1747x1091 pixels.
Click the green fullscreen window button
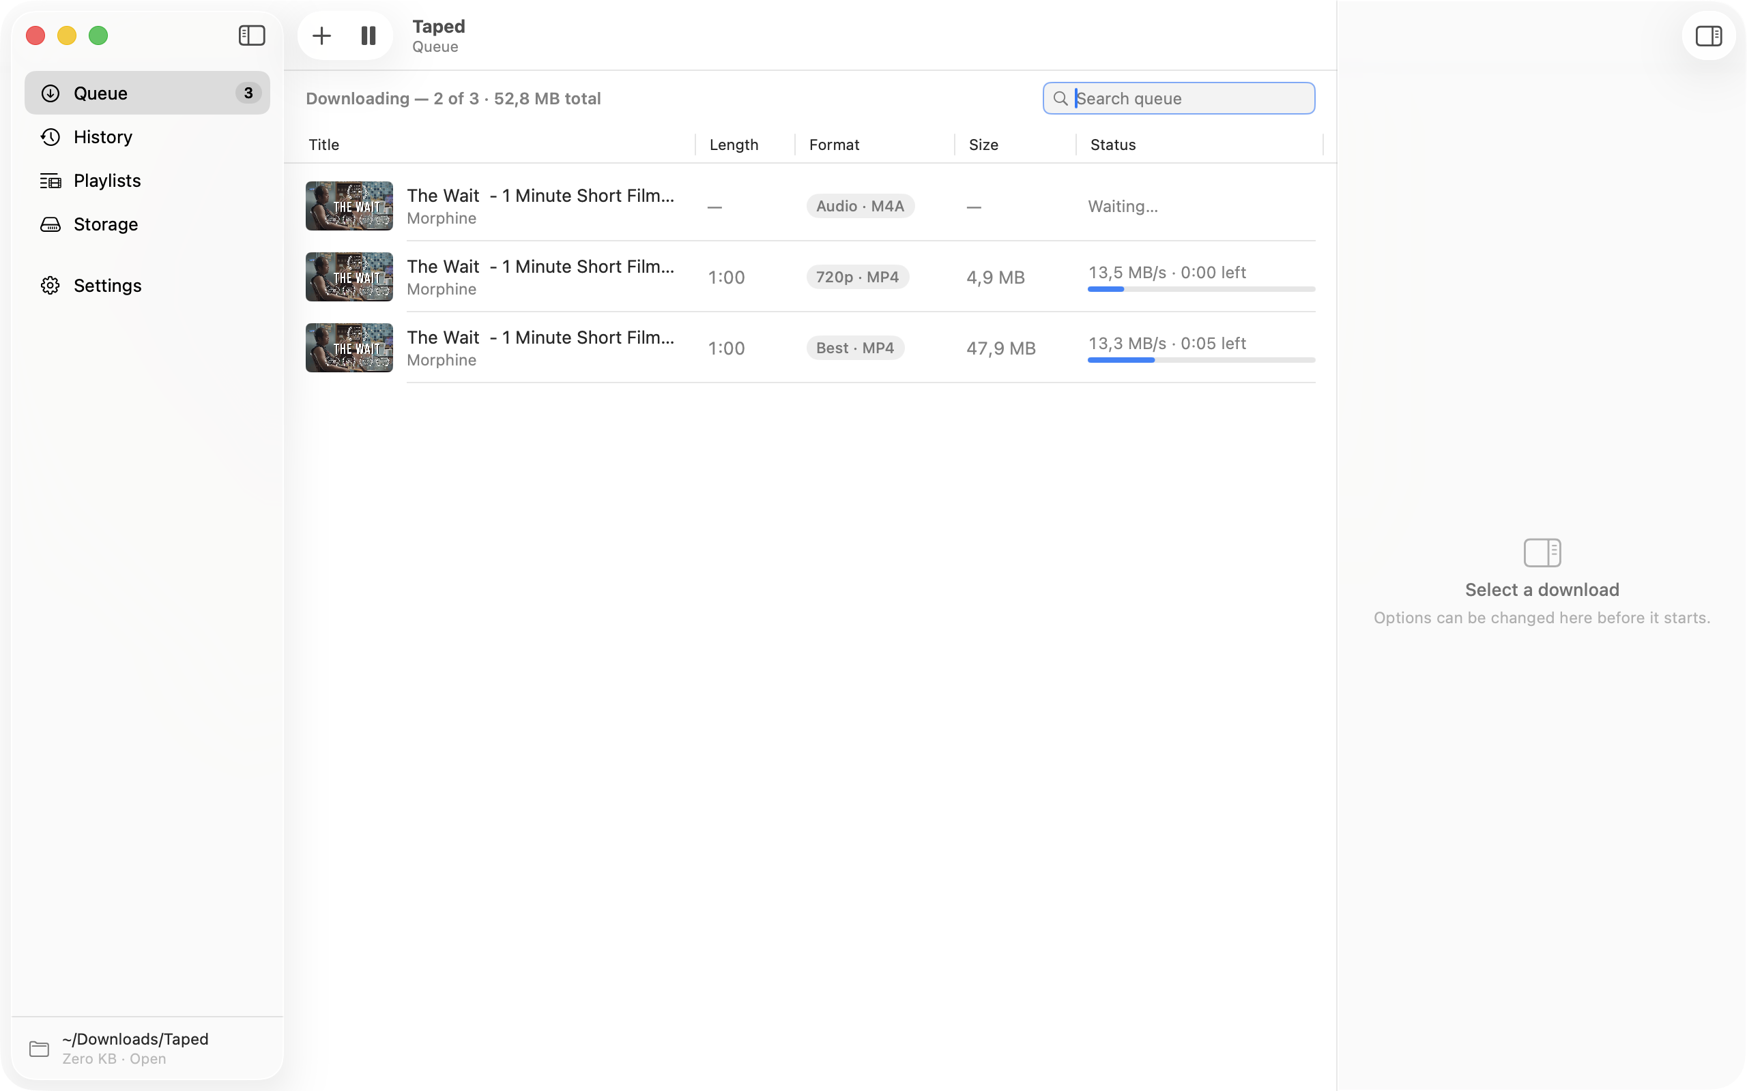pyautogui.click(x=98, y=35)
